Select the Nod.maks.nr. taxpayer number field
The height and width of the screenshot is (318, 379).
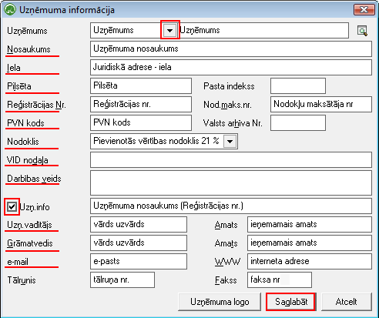pos(321,104)
